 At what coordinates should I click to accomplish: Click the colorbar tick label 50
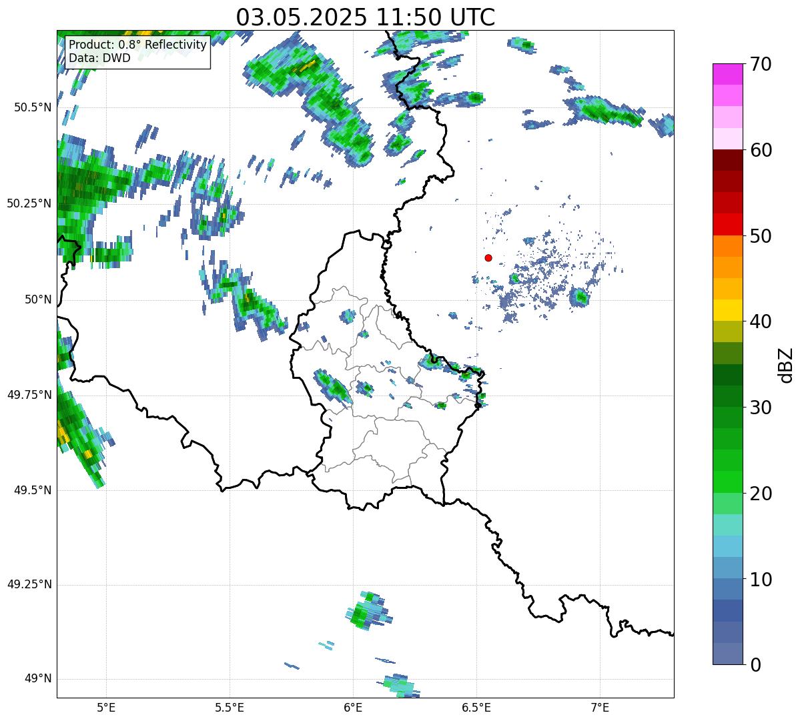coord(761,236)
